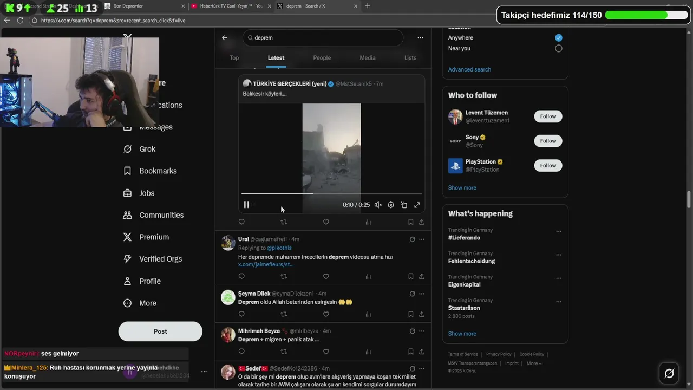
Task: Open the Advanced search link
Action: click(x=469, y=69)
